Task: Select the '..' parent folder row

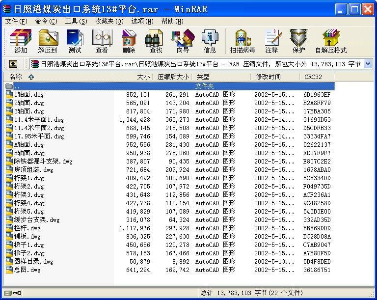Action: tap(170, 86)
